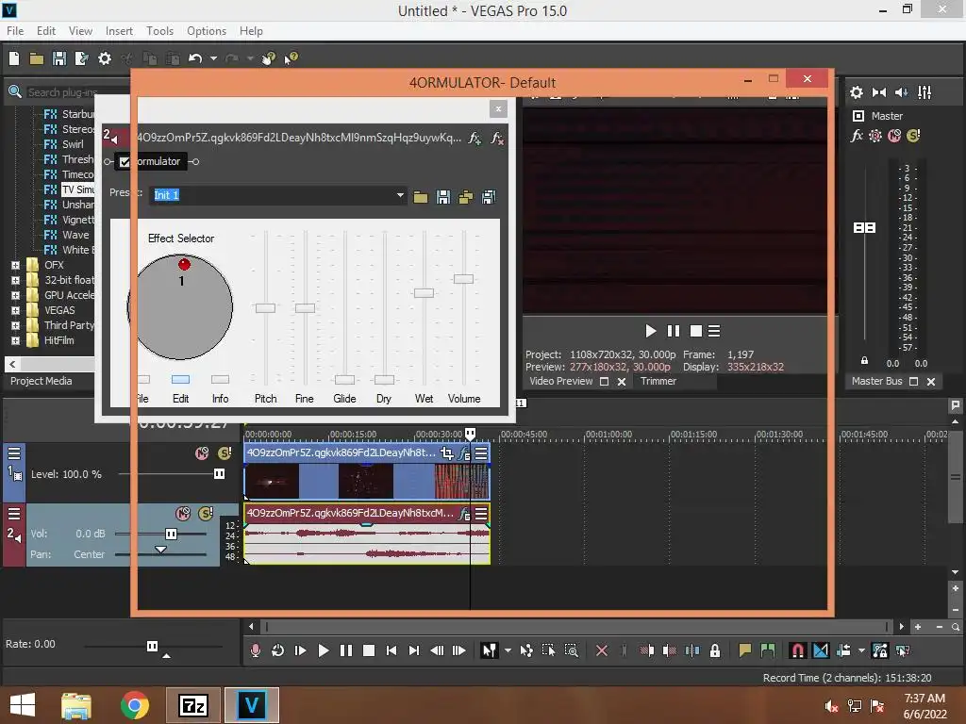Expand the OFX folder

point(15,265)
